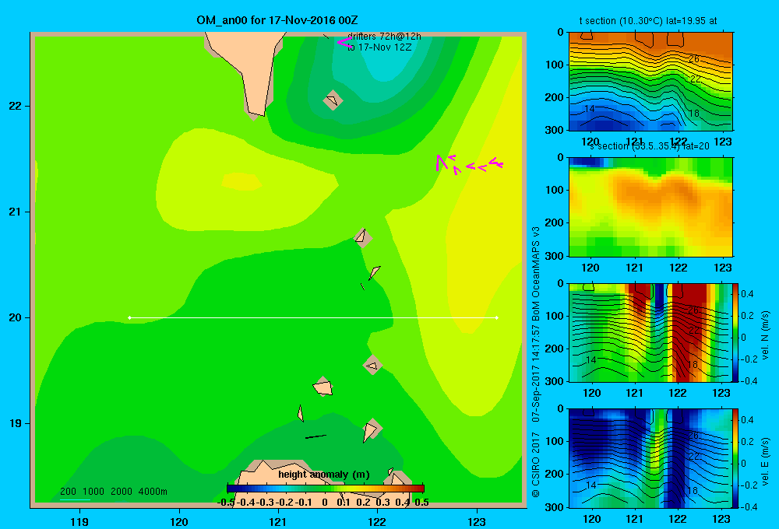Open the eastward velocity section plot
Viewport: 779px width, 529px height.
[x=650, y=458]
